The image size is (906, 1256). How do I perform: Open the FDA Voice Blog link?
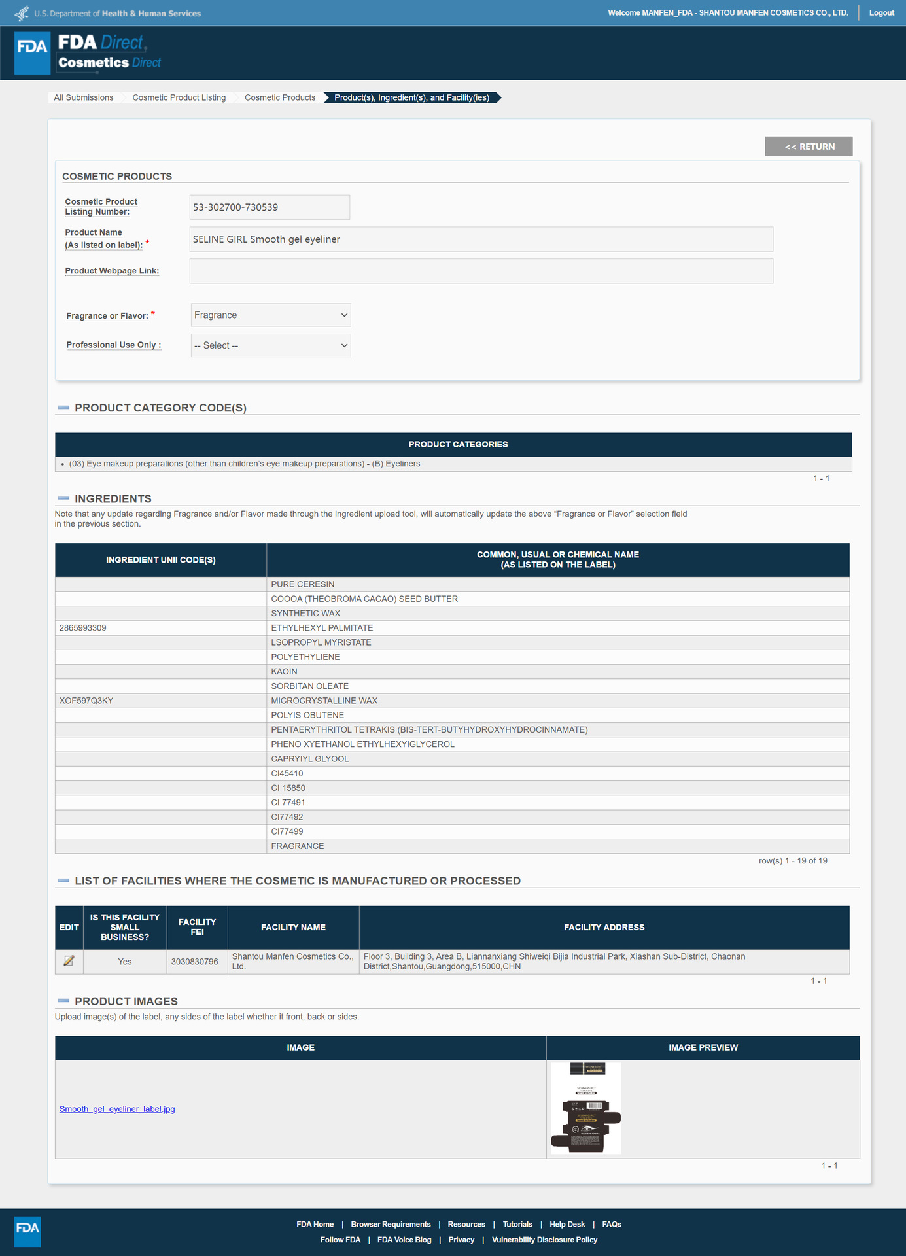[x=404, y=1240]
